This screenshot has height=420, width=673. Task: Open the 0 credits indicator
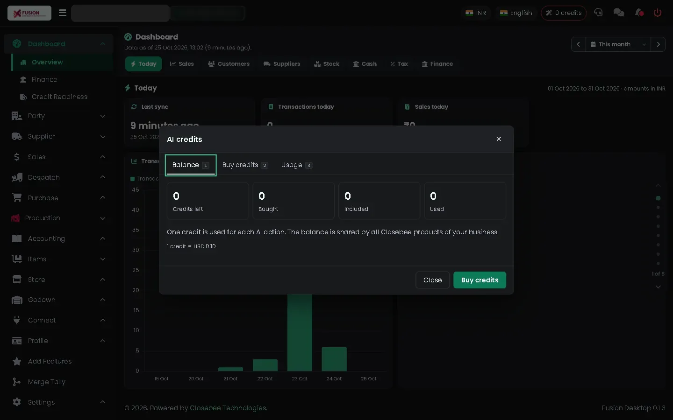564,13
